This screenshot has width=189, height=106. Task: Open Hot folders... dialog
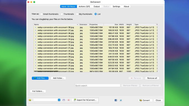point(38,91)
